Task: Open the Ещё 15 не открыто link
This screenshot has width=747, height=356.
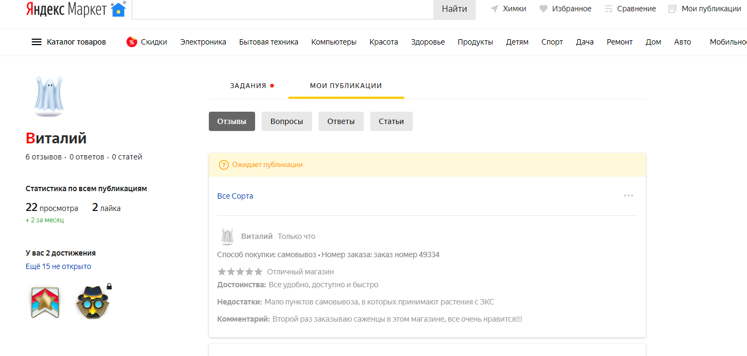Action: (x=59, y=266)
